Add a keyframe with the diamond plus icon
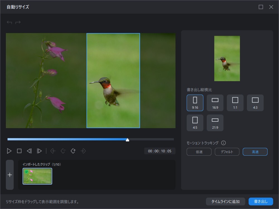The image size is (279, 209). (x=73, y=151)
